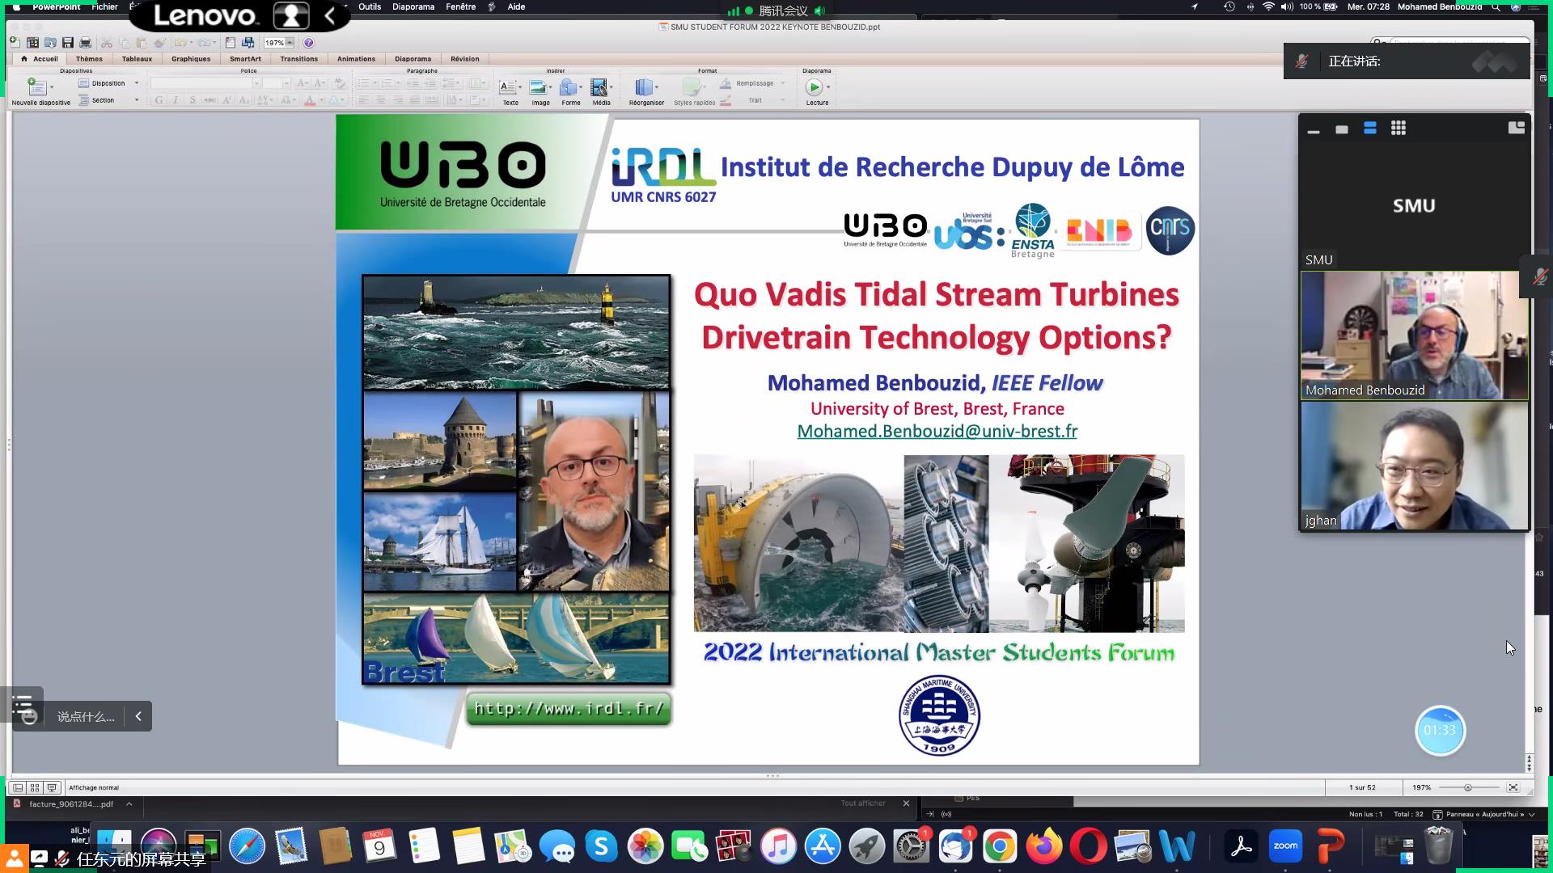
Task: Switch to slide sorter view button
Action: 35,787
